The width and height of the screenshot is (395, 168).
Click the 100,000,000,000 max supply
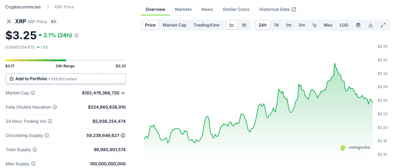(x=108, y=164)
